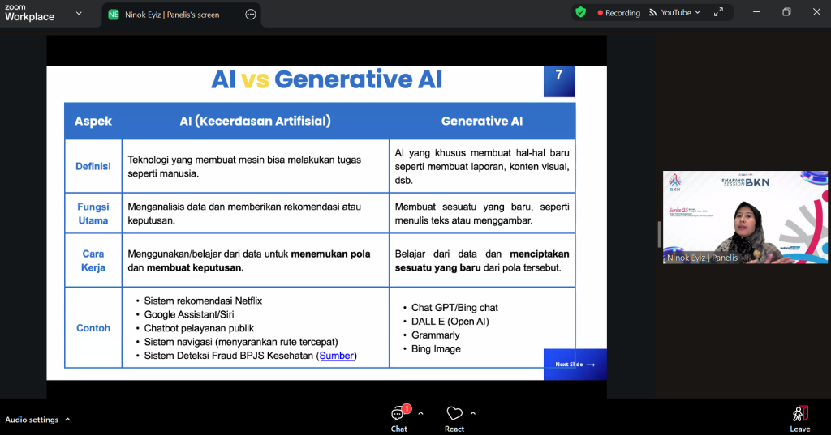Click 'Belajar dari data dan menciptakan' cell

tap(482, 261)
